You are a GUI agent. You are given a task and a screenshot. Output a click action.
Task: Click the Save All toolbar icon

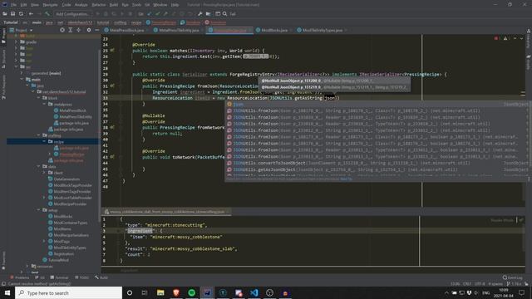coord(12,14)
